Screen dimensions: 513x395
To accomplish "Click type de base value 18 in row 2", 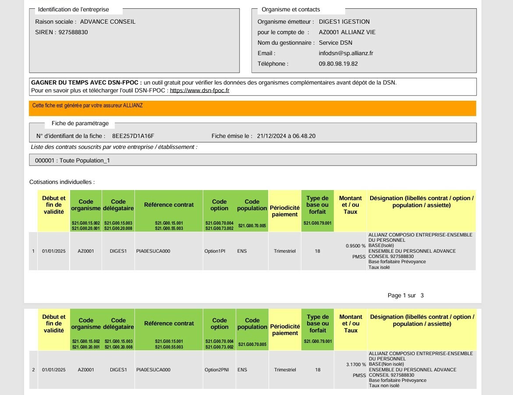I will 318,370.
